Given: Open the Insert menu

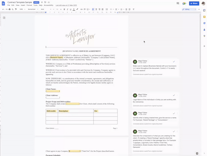Looking at the screenshot, I should [23, 5].
